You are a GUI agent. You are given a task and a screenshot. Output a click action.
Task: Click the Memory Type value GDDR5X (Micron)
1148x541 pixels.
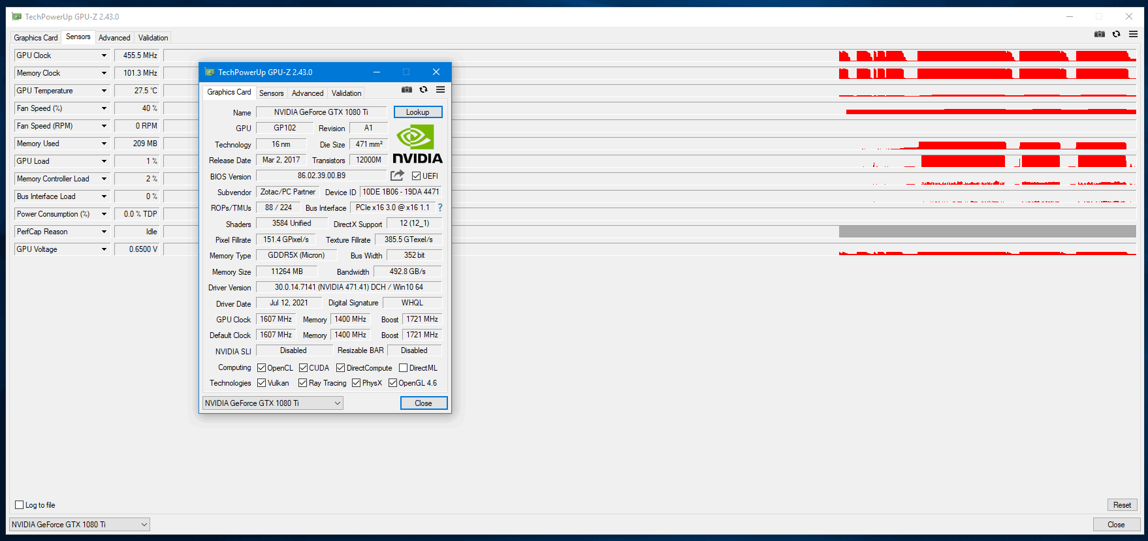pos(296,255)
